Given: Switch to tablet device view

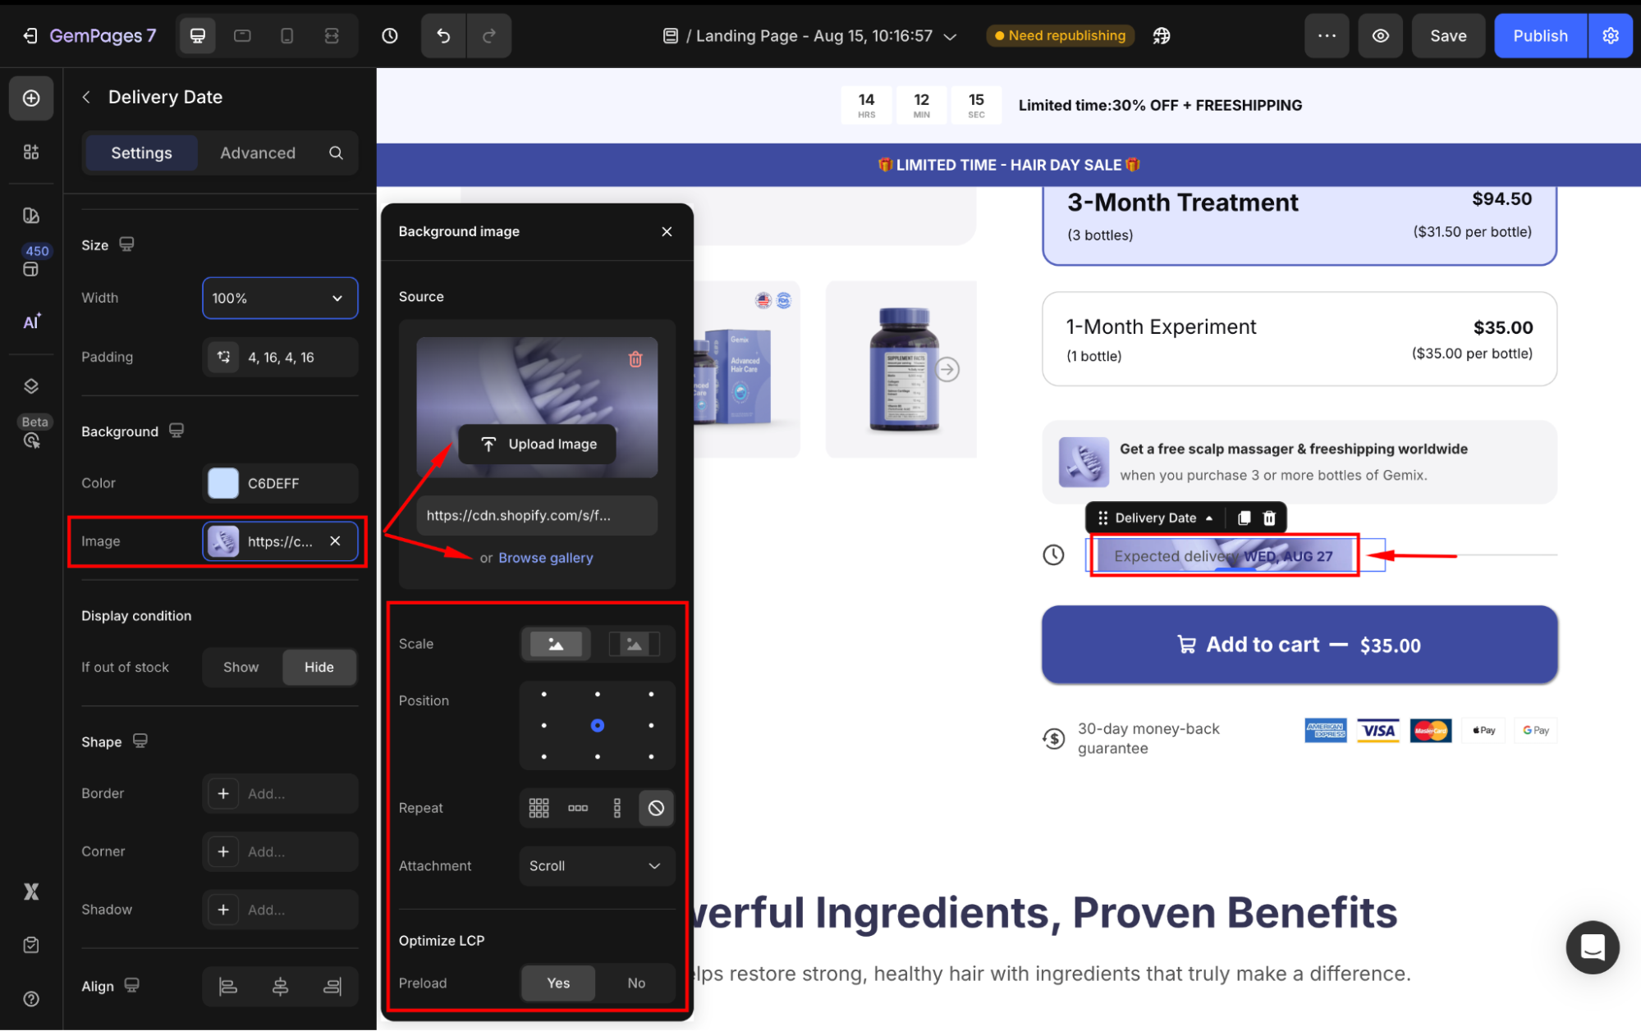Looking at the screenshot, I should (x=242, y=36).
